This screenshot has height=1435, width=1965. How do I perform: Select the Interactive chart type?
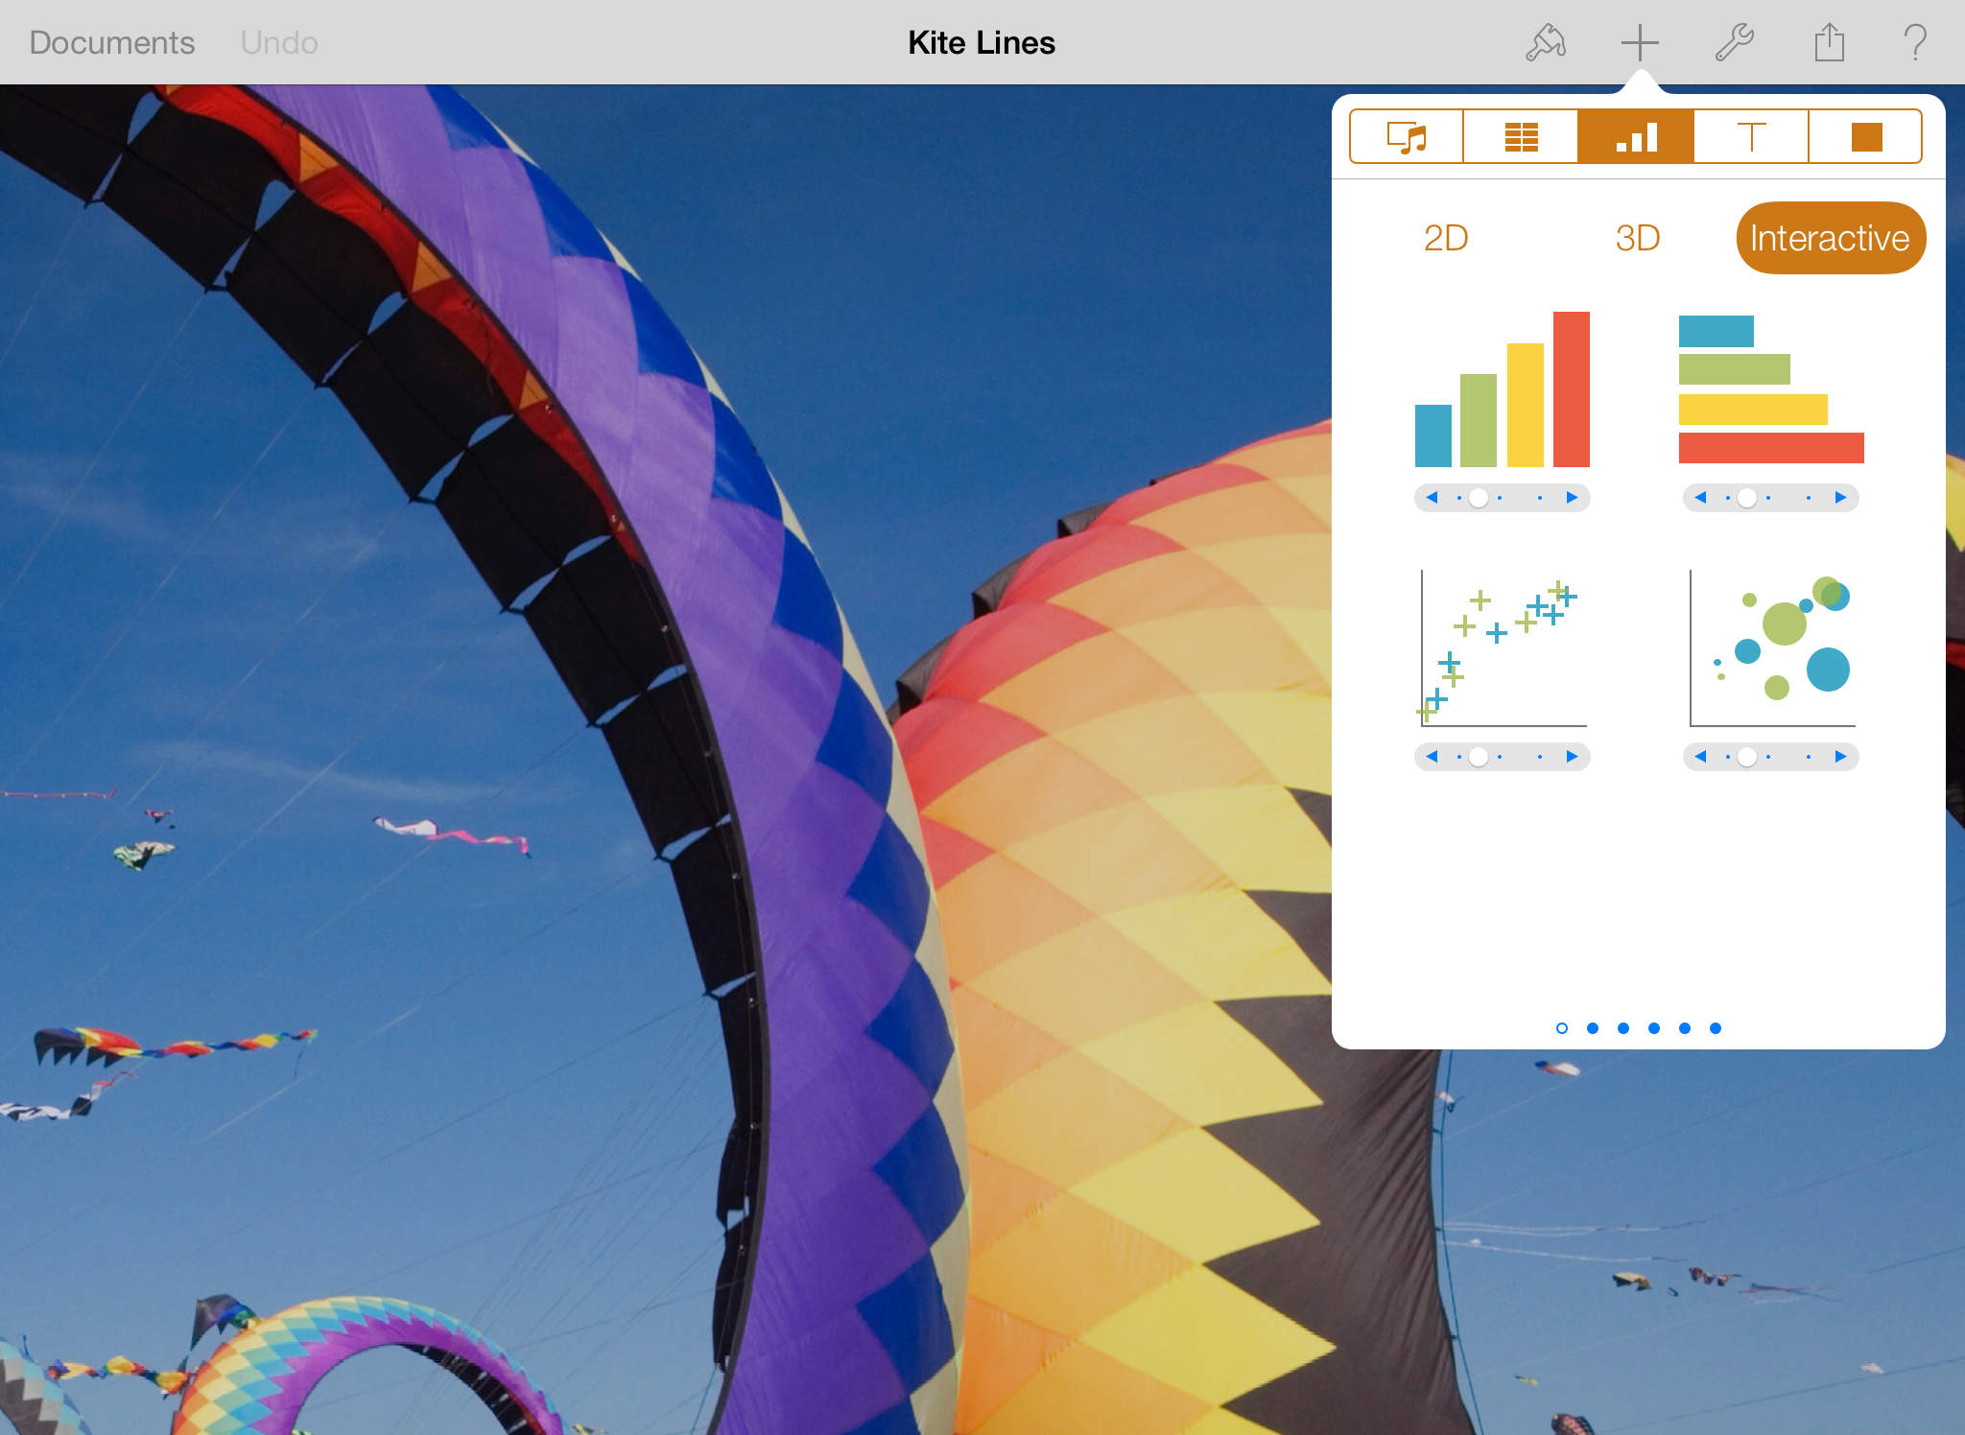point(1830,238)
